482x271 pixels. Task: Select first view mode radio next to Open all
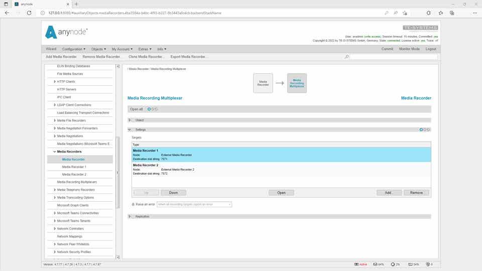pos(149,109)
